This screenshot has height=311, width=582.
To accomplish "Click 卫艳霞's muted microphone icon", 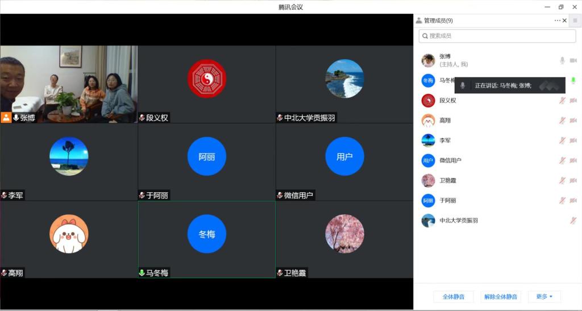I will pyautogui.click(x=562, y=180).
